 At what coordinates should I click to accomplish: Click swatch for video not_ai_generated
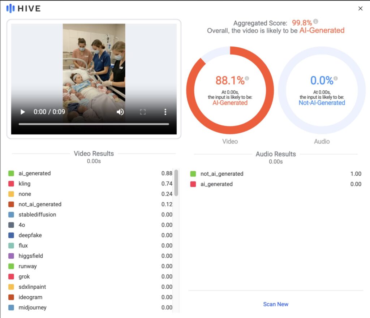pyautogui.click(x=11, y=204)
